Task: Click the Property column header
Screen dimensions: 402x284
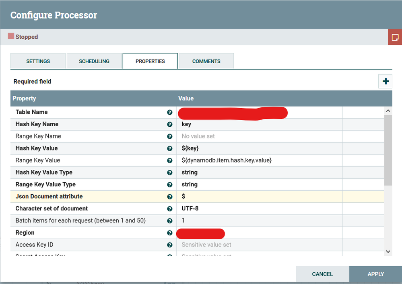Action: (94, 99)
